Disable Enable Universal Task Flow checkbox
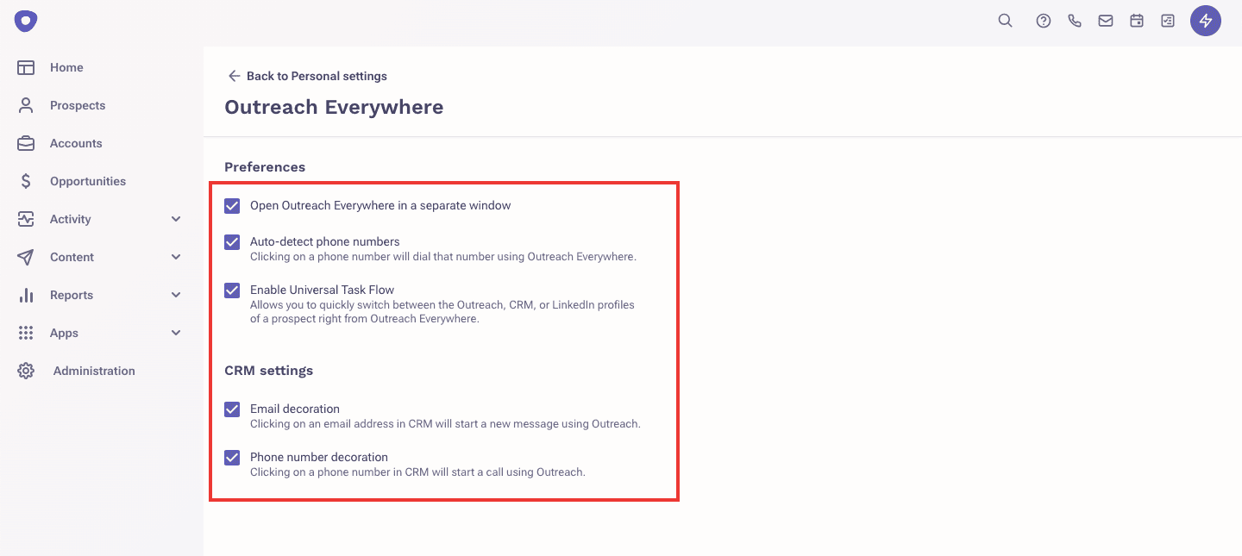 point(232,290)
